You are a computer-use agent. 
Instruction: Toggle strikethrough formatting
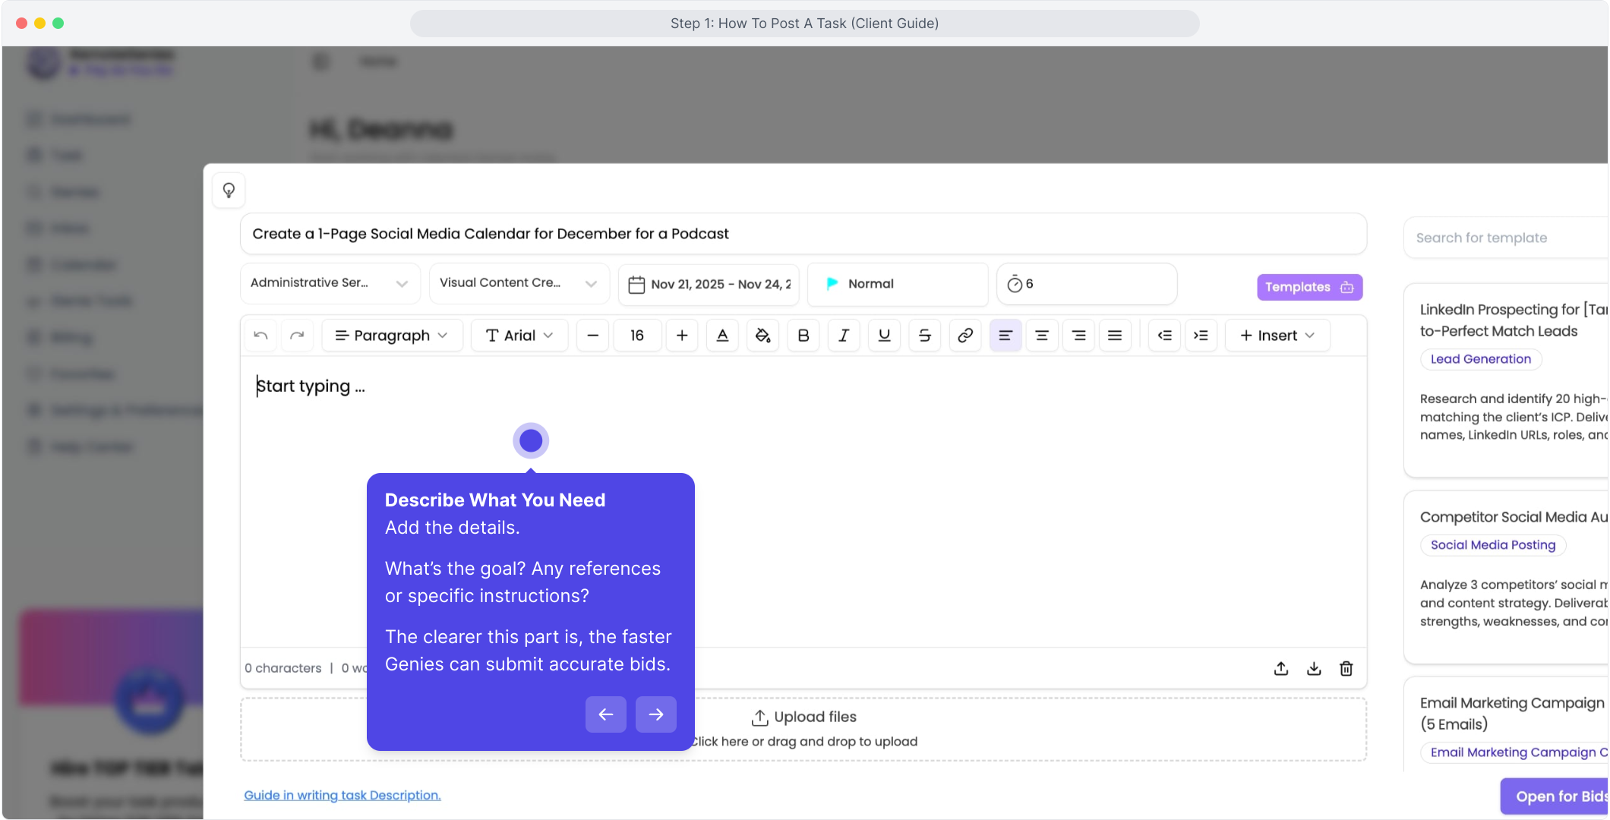click(924, 336)
